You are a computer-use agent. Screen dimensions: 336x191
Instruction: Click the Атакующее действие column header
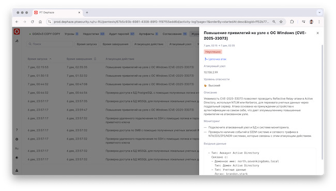(x=120, y=59)
